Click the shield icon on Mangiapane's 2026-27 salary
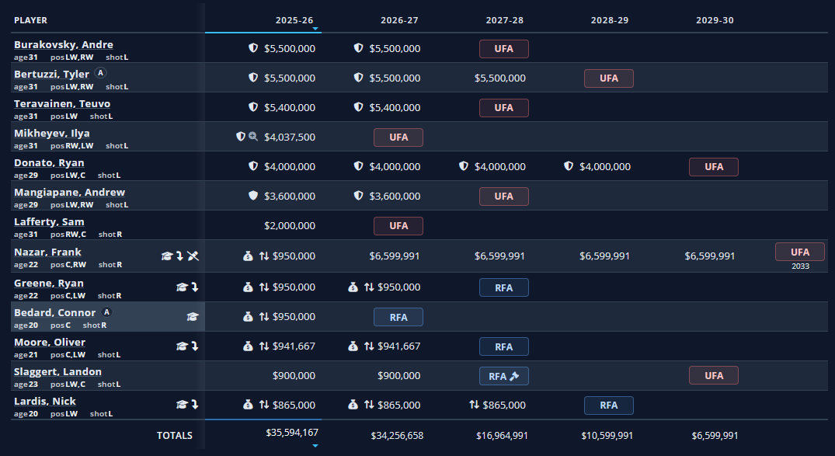Viewport: 835px width, 456px height. 358,196
